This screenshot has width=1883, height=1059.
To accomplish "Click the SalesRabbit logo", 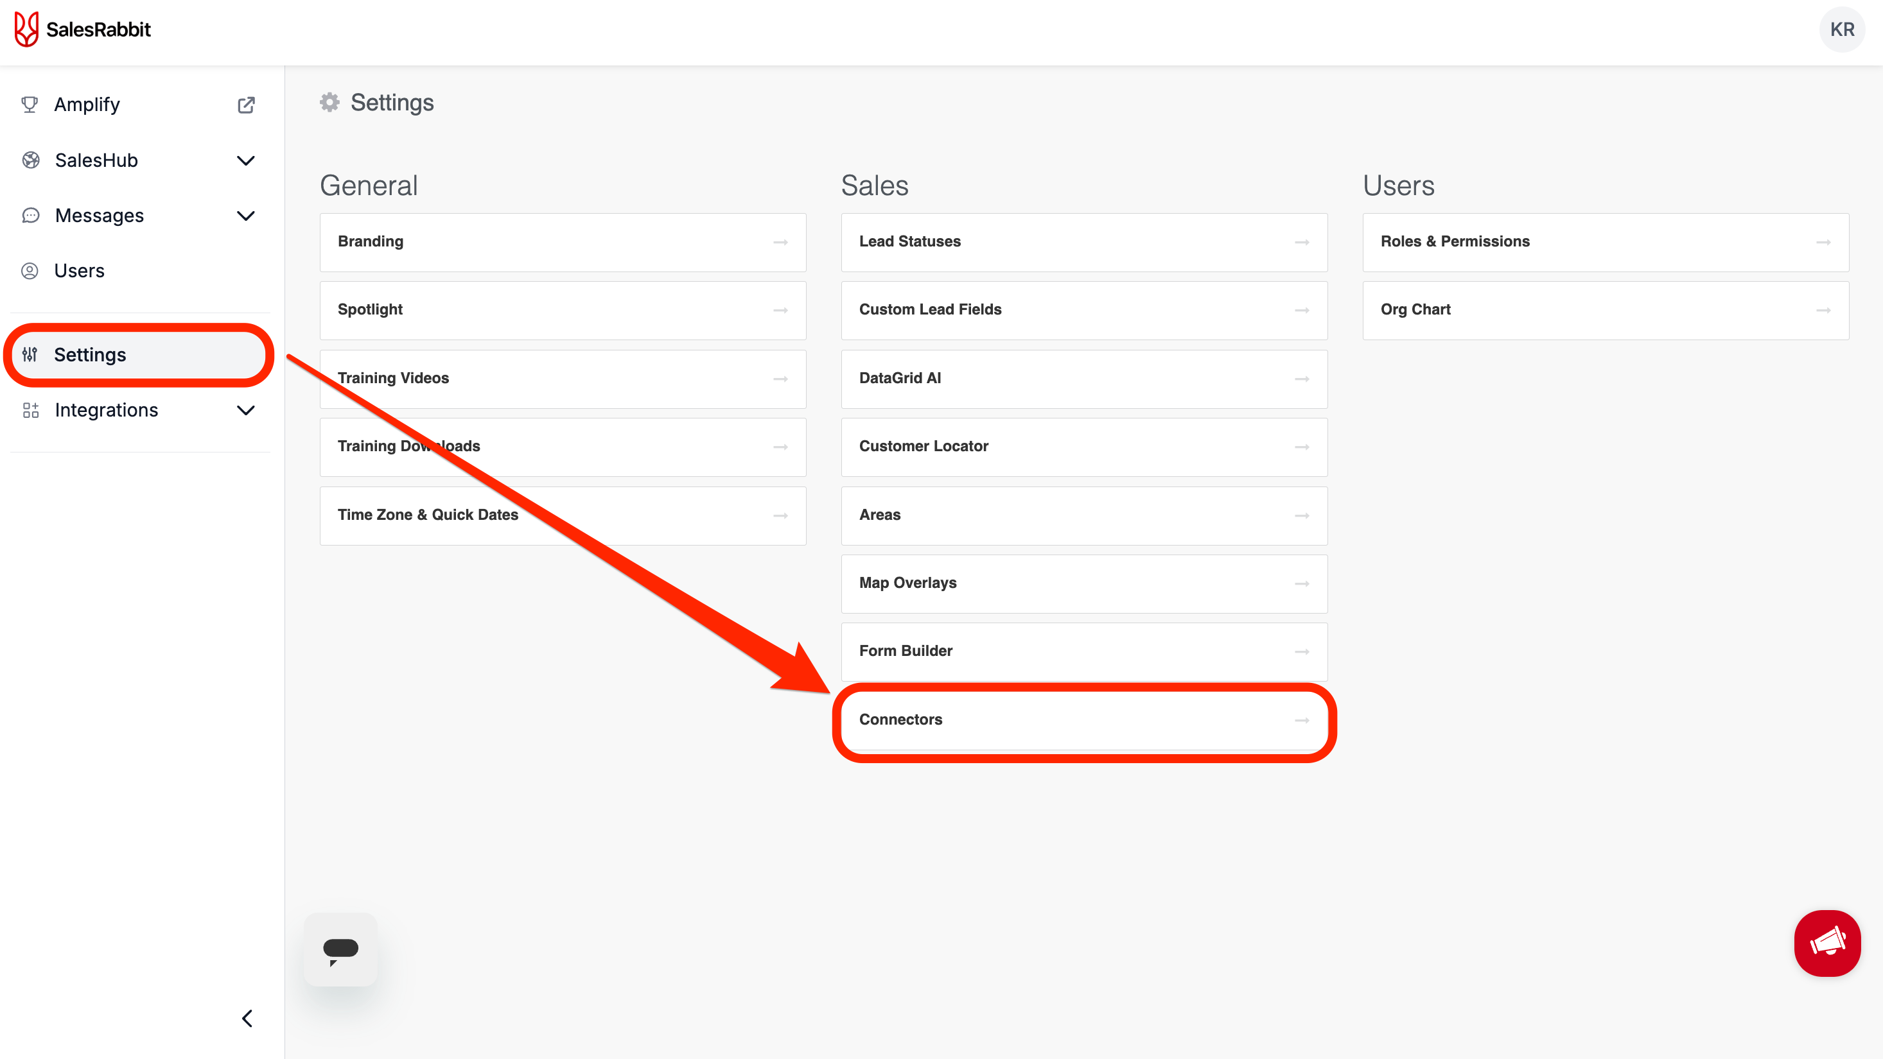I will pyautogui.click(x=83, y=30).
